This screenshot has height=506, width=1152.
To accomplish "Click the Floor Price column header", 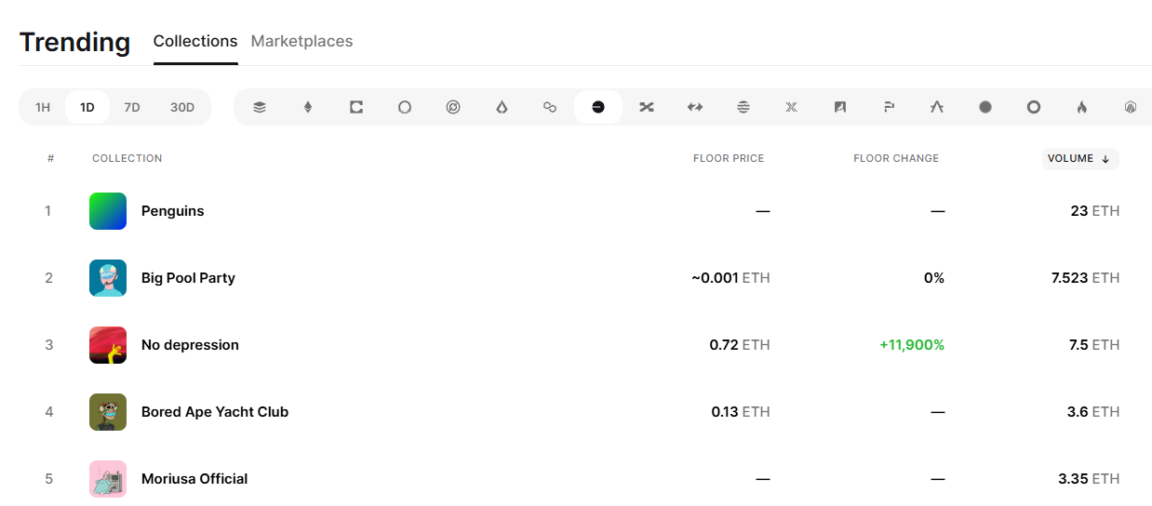I will 729,158.
